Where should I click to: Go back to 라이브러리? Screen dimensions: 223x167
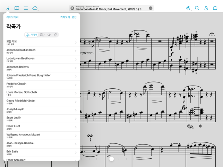point(12,17)
